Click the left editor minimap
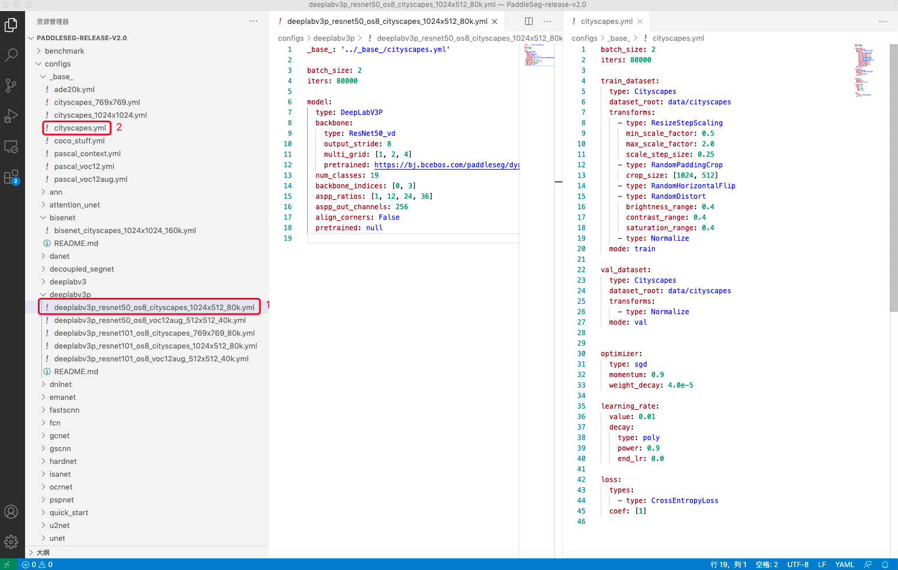898x570 pixels. pyautogui.click(x=539, y=55)
